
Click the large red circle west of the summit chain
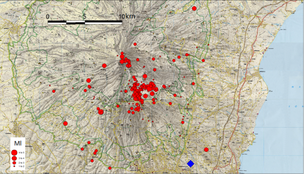point(104,66)
